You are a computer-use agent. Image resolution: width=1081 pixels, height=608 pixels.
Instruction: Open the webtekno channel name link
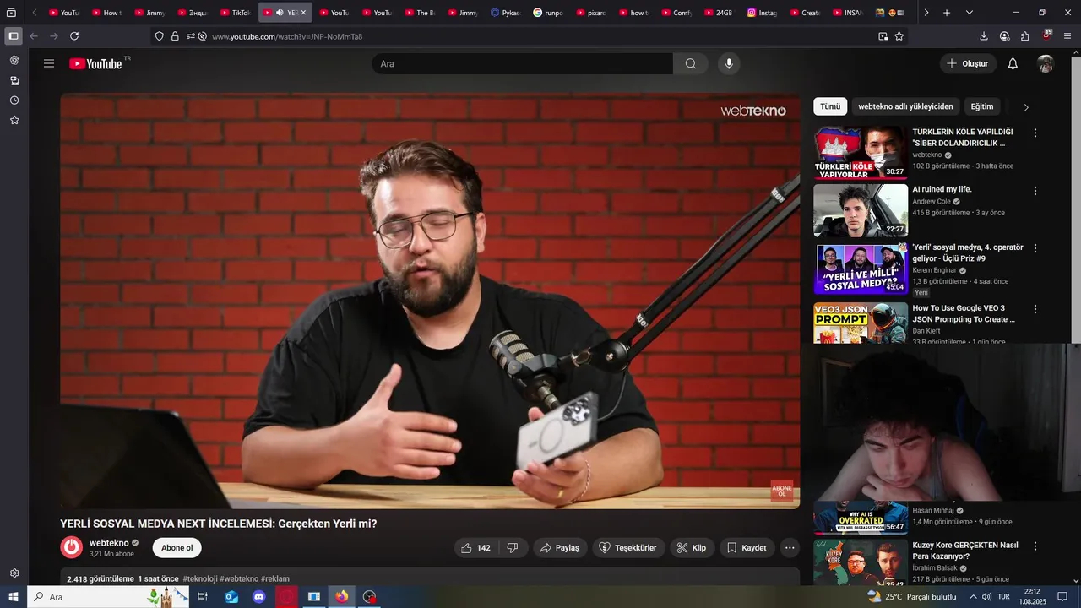click(x=109, y=543)
